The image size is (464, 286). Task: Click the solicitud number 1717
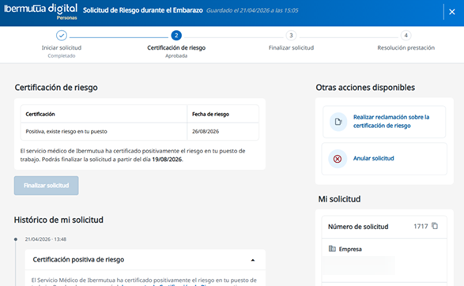point(421,226)
